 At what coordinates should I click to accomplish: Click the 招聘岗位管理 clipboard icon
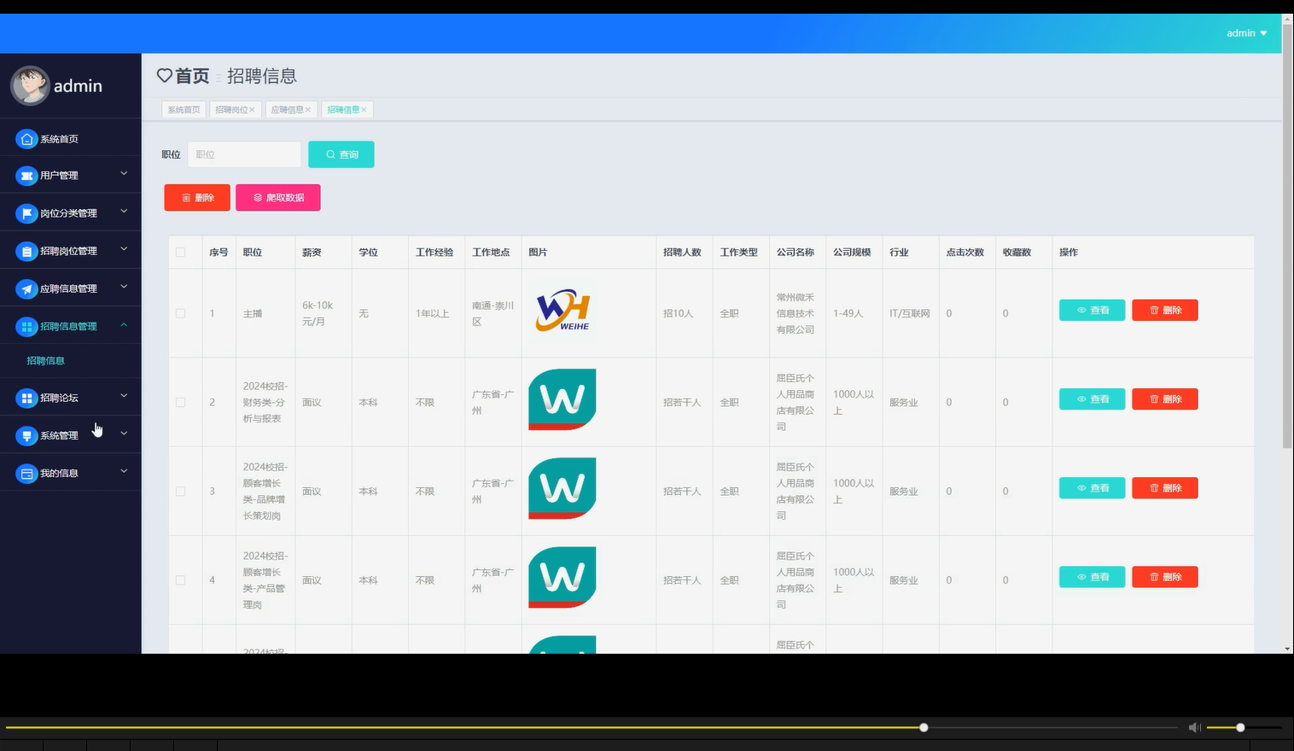[x=26, y=251]
